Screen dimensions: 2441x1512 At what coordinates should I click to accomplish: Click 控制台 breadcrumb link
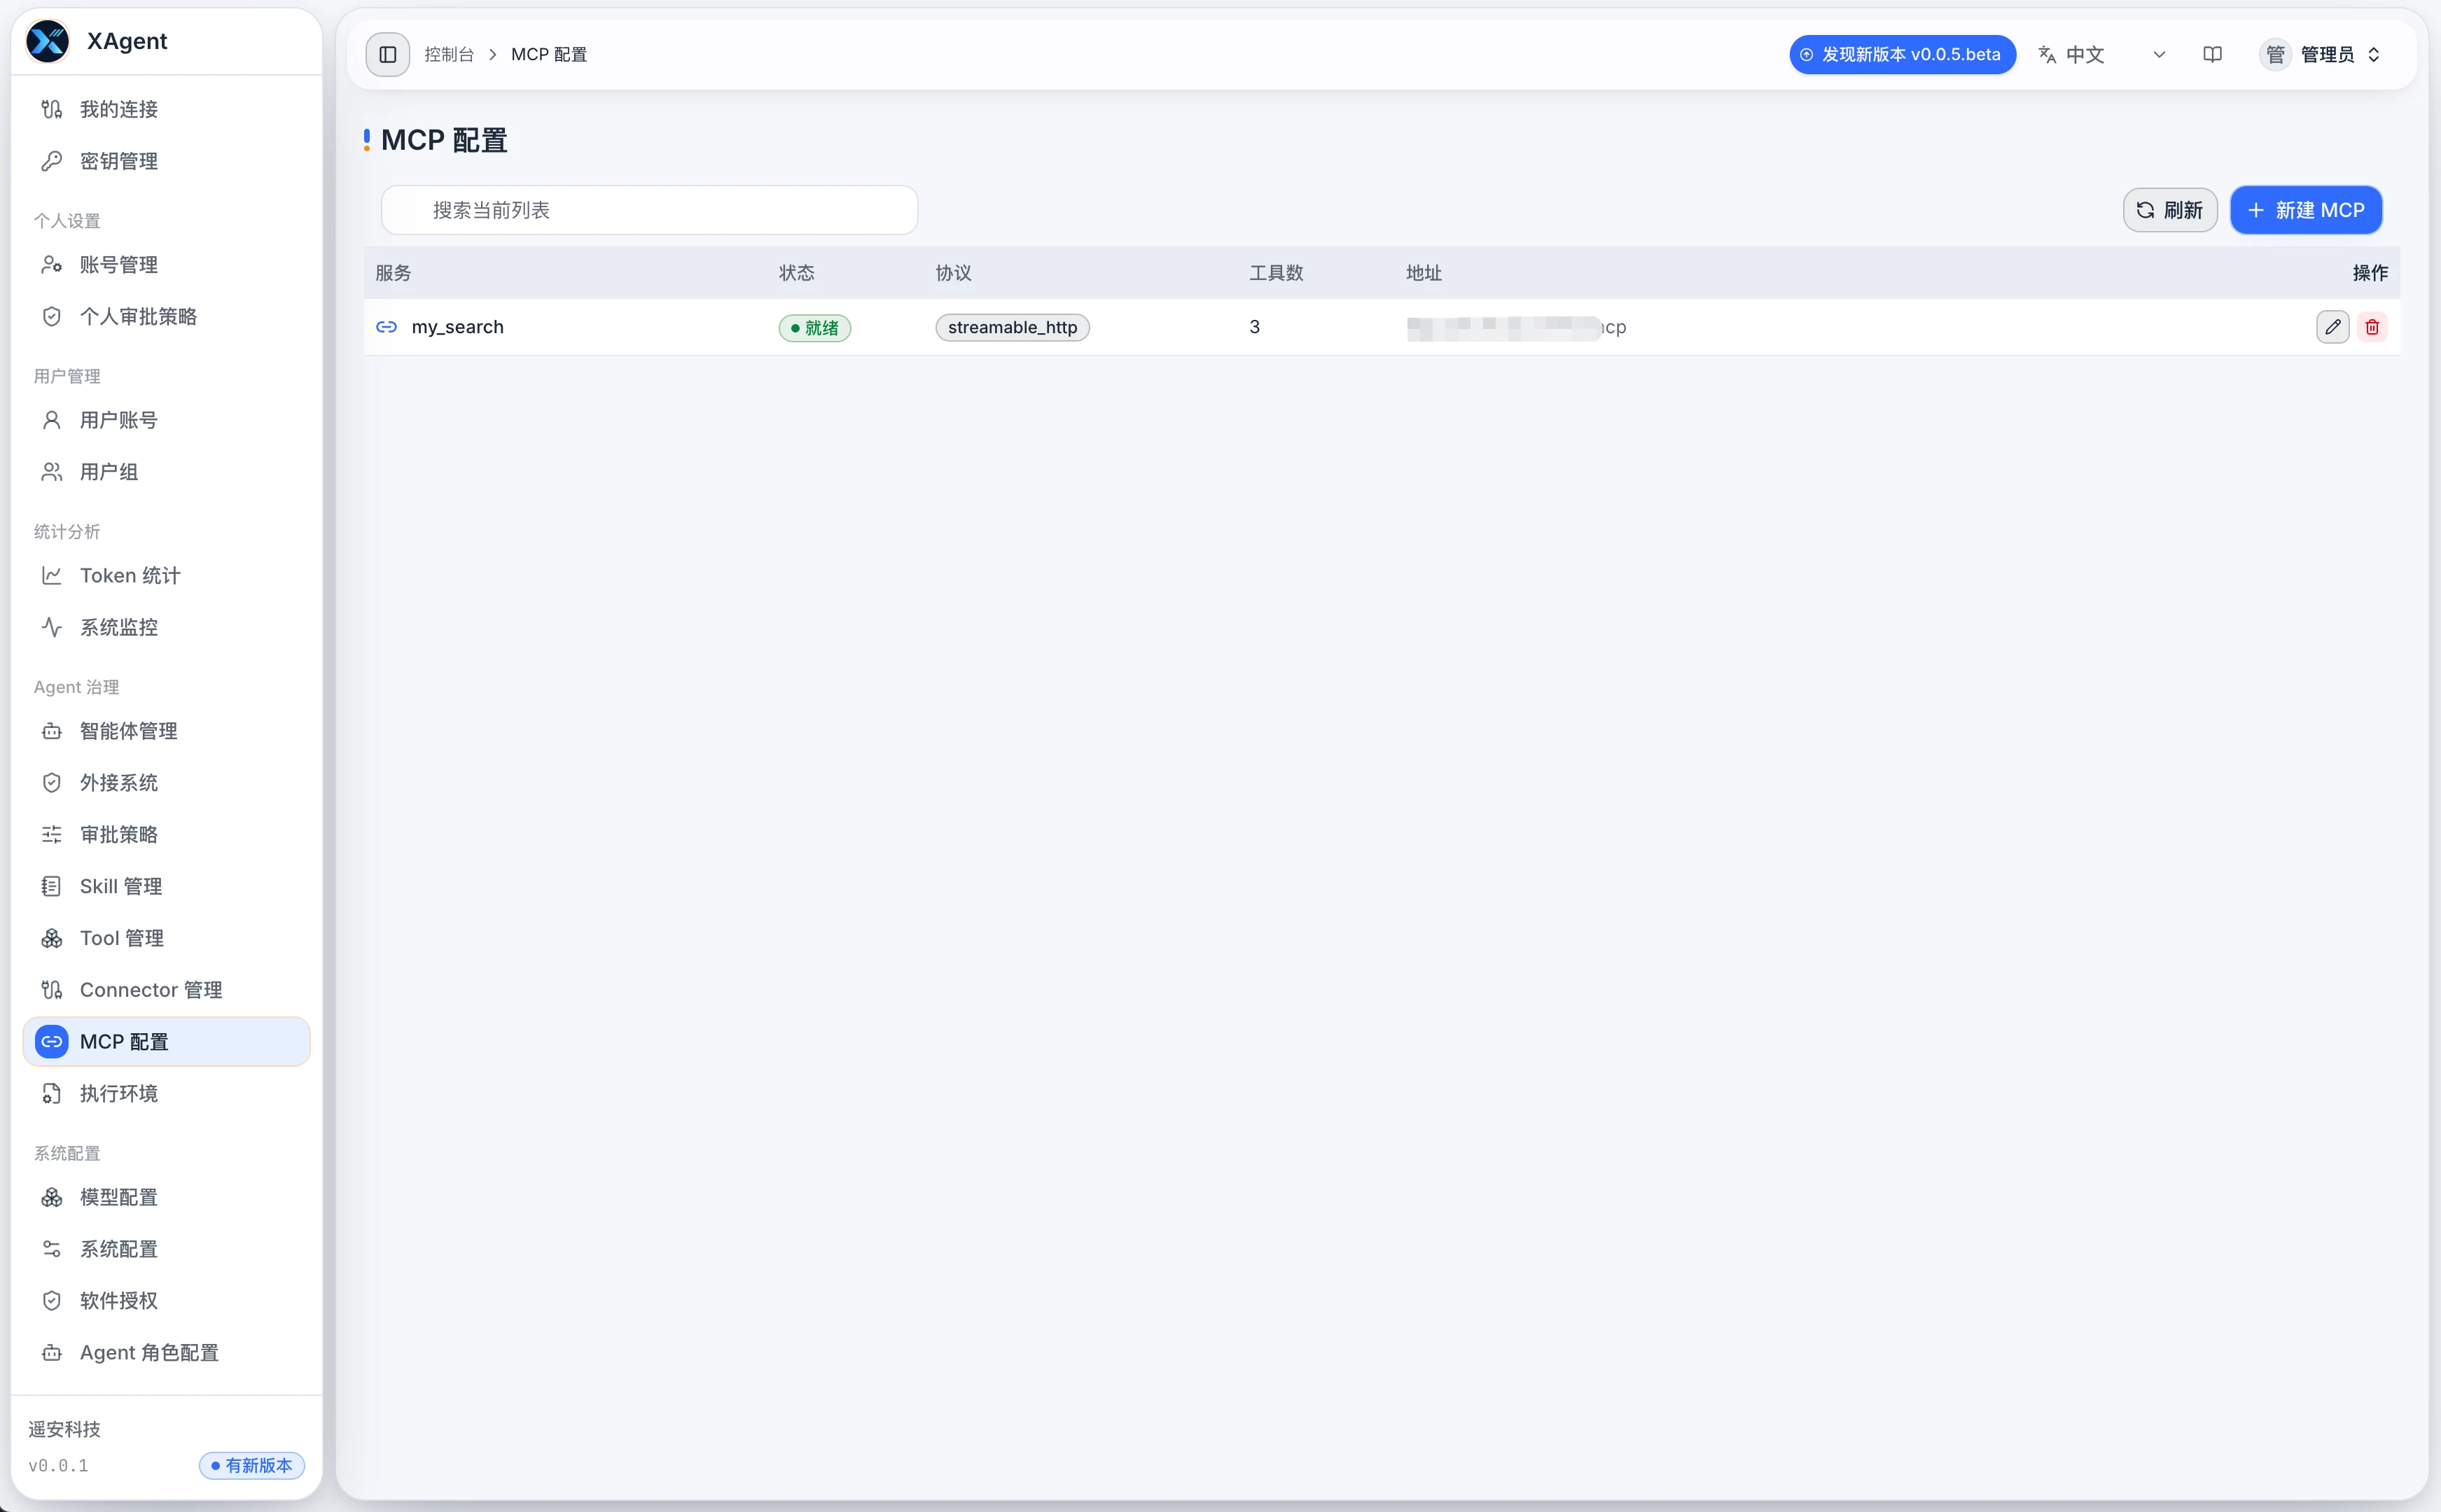tap(449, 54)
